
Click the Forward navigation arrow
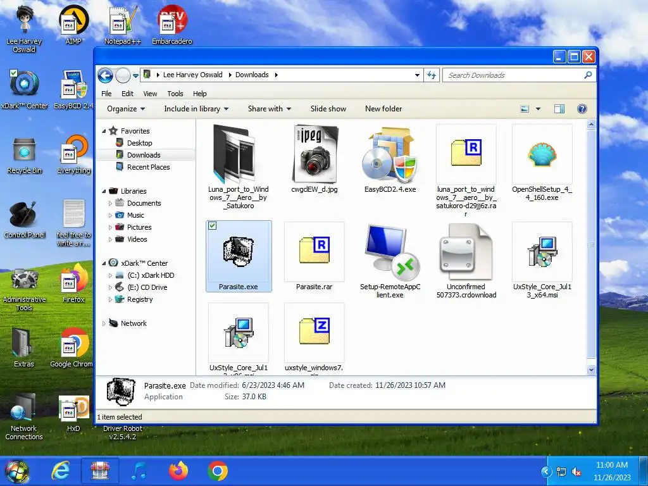pyautogui.click(x=123, y=75)
